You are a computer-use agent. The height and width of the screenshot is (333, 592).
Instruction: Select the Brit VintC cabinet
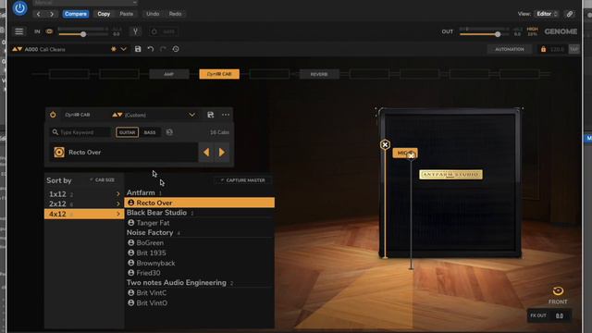200,292
